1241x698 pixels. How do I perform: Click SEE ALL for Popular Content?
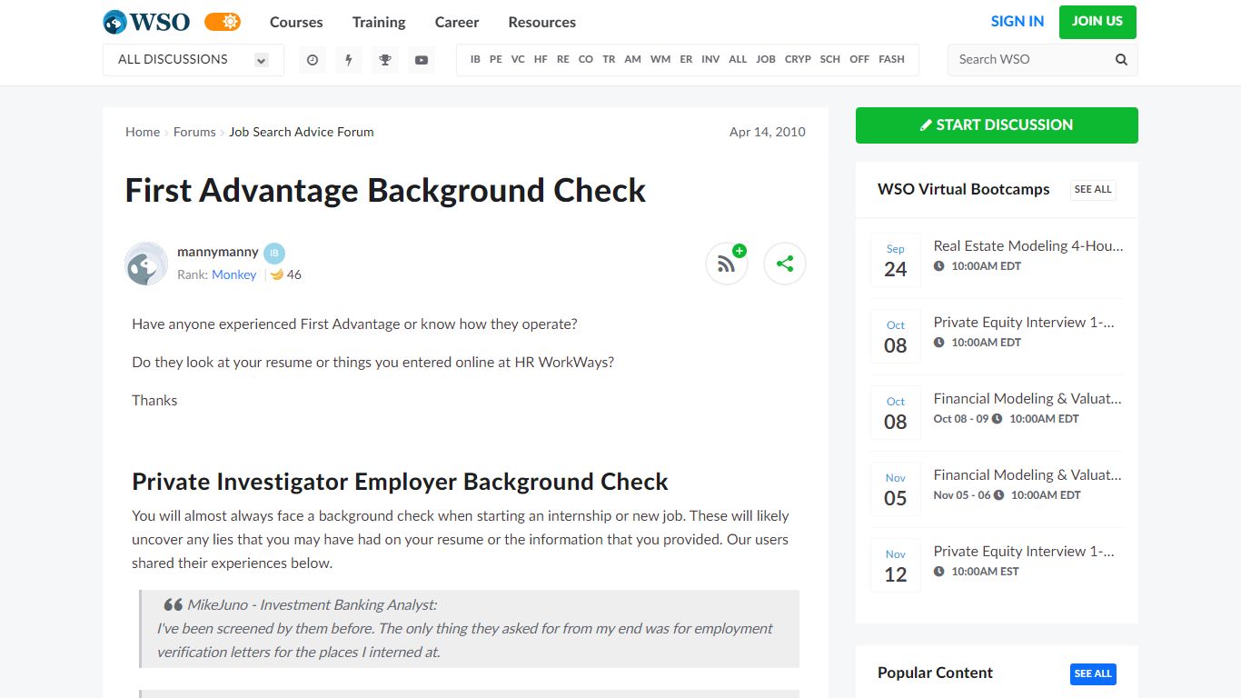click(1093, 673)
